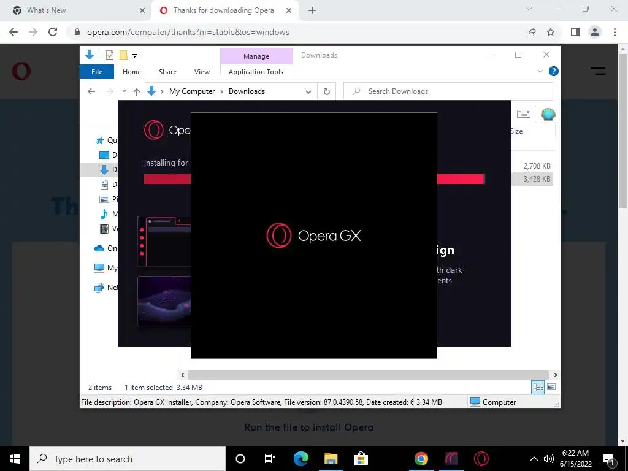Image resolution: width=628 pixels, height=471 pixels.
Task: Expand address bar history dropdown
Action: click(x=308, y=92)
